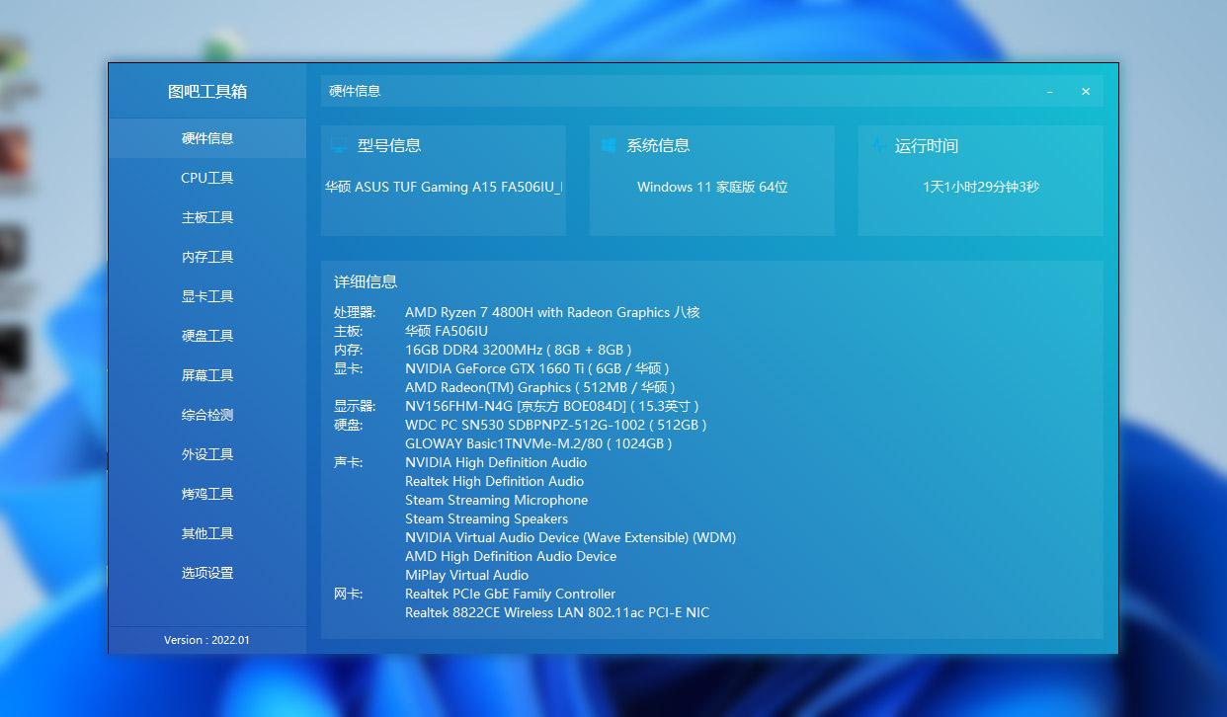Viewport: 1227px width, 717px height.
Task: Click the Realtek 8822CE Wireless LAN line
Action: (x=557, y=612)
